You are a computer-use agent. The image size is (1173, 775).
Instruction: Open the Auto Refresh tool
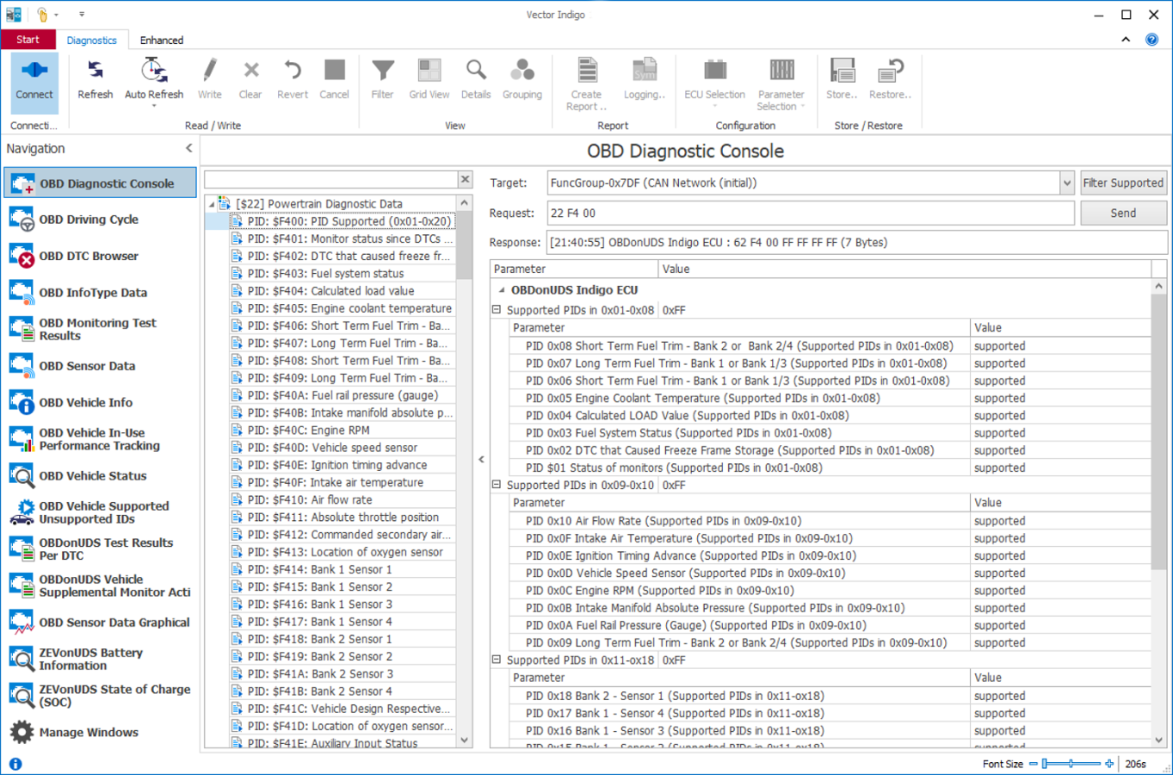coord(154,80)
